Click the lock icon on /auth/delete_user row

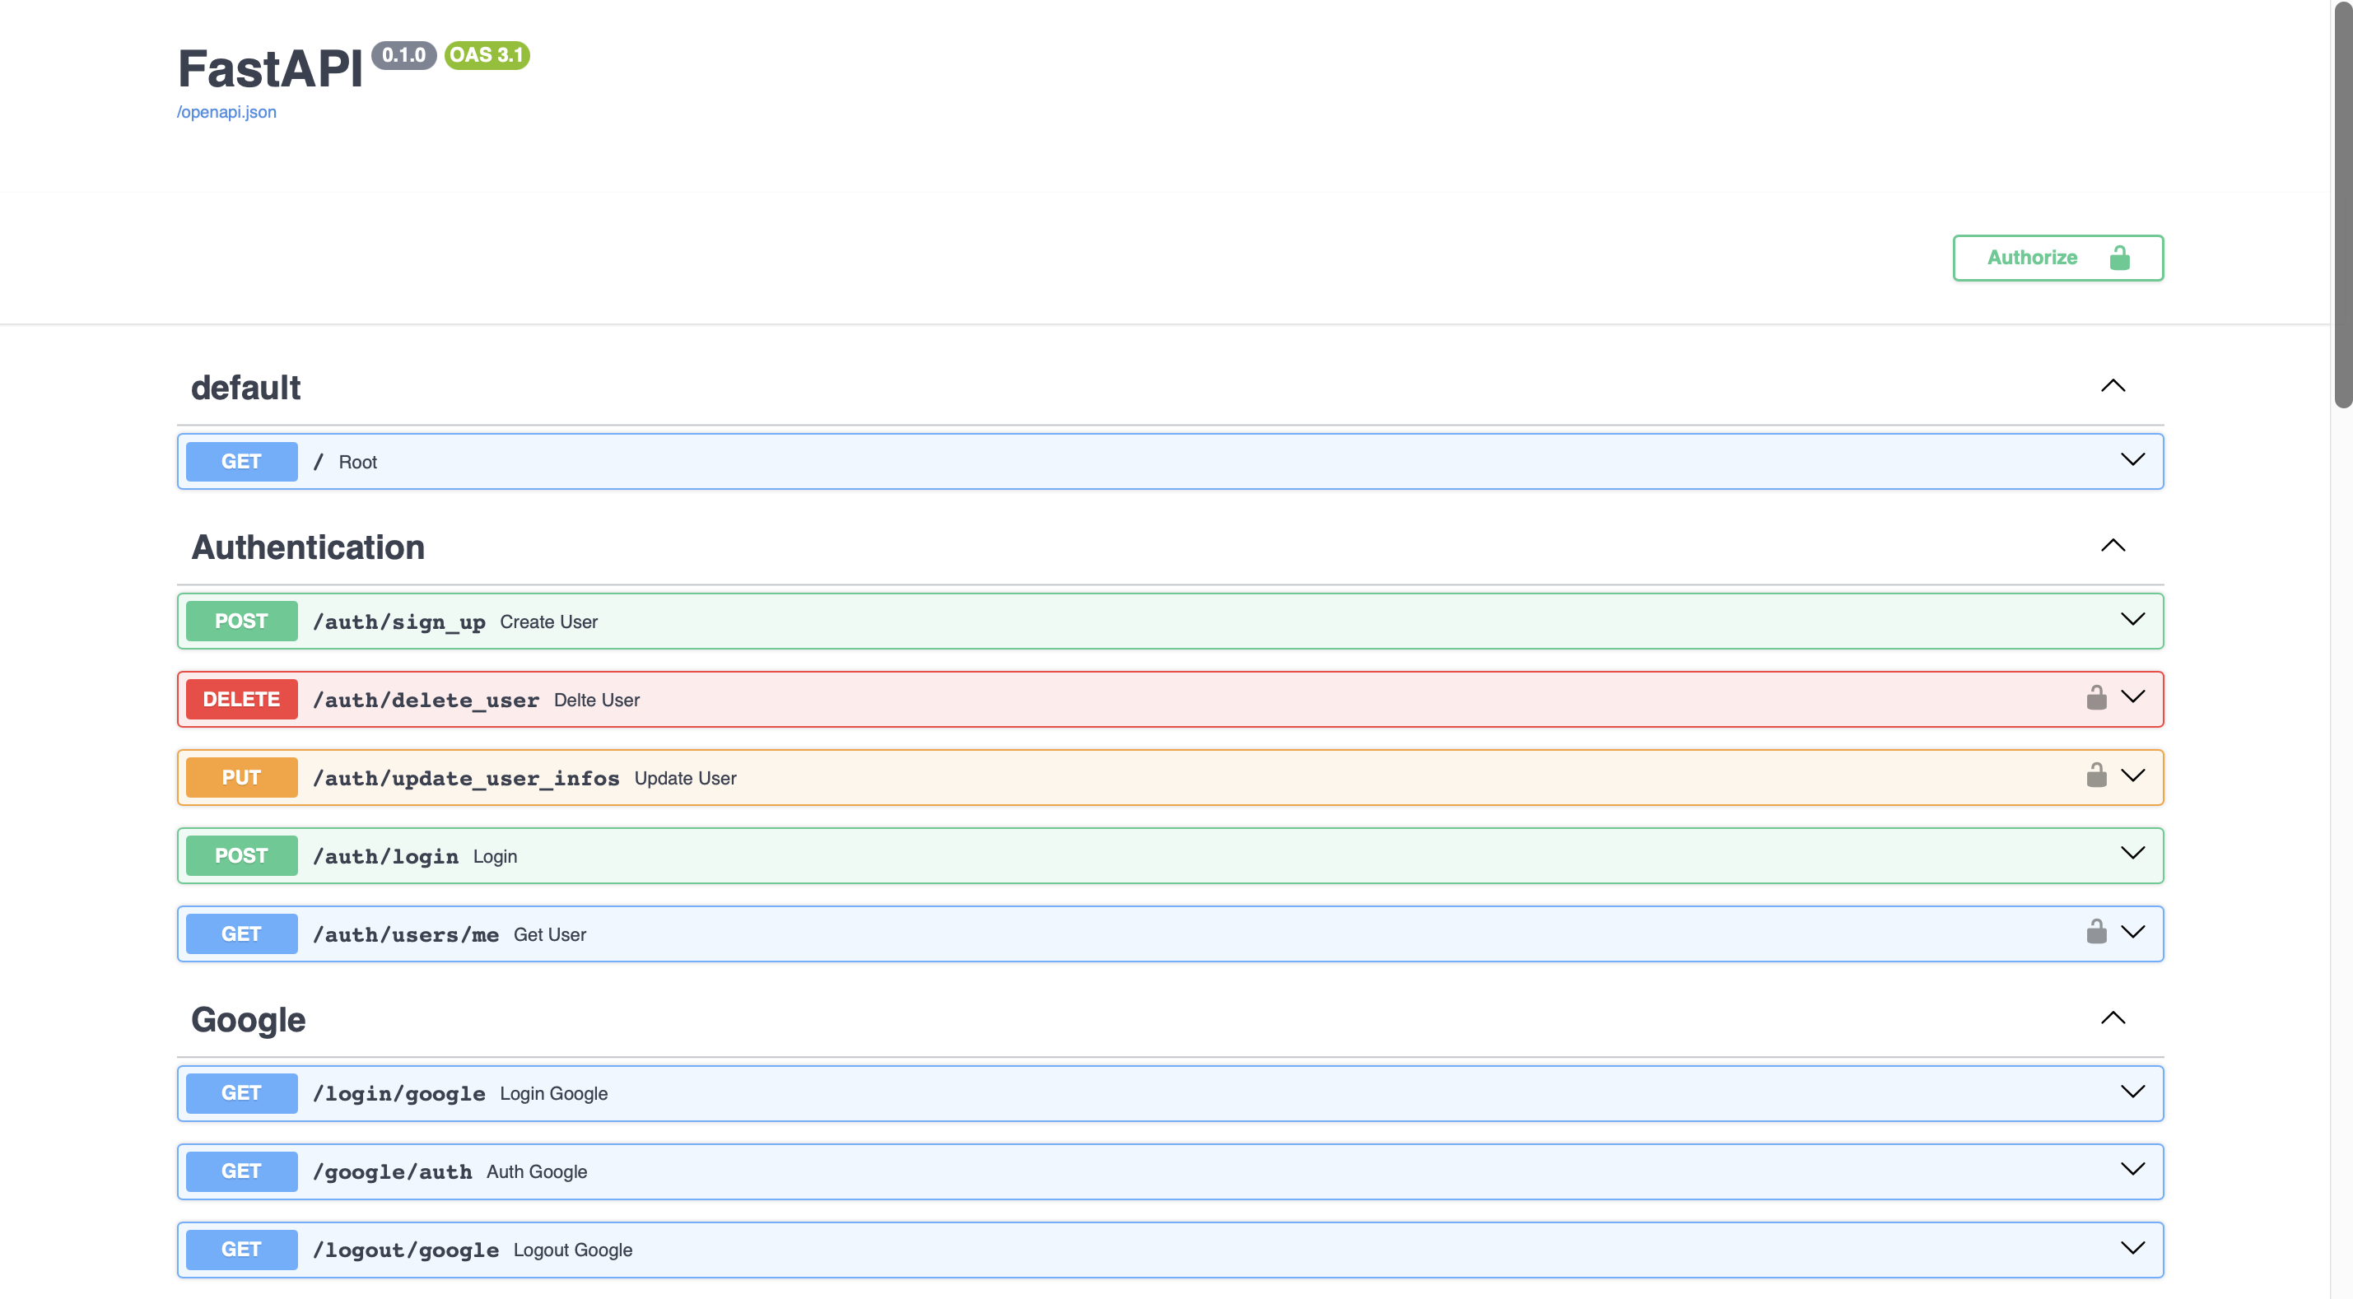click(x=2096, y=698)
